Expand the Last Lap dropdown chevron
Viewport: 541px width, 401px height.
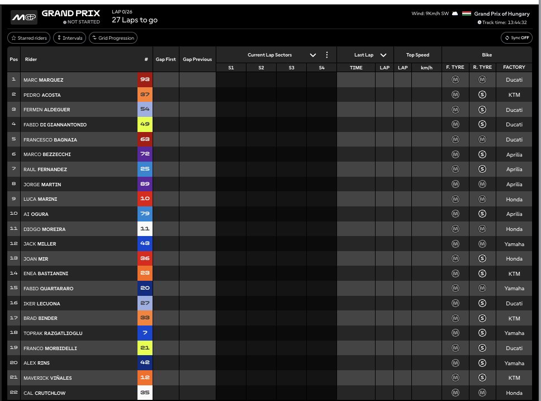pyautogui.click(x=383, y=55)
